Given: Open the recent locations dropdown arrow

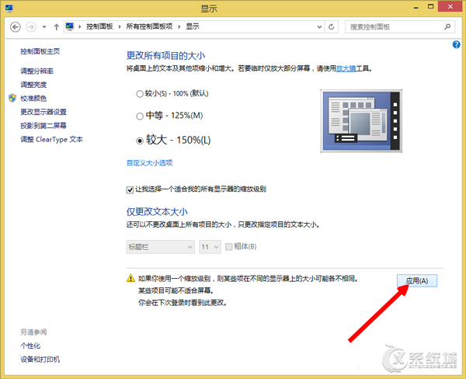Looking at the screenshot, I should coord(44,27).
